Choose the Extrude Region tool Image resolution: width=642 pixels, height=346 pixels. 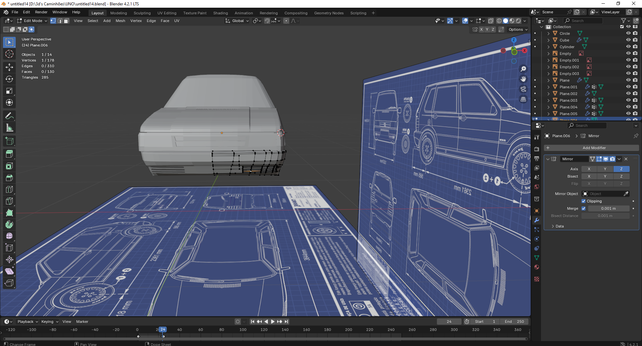(x=9, y=154)
